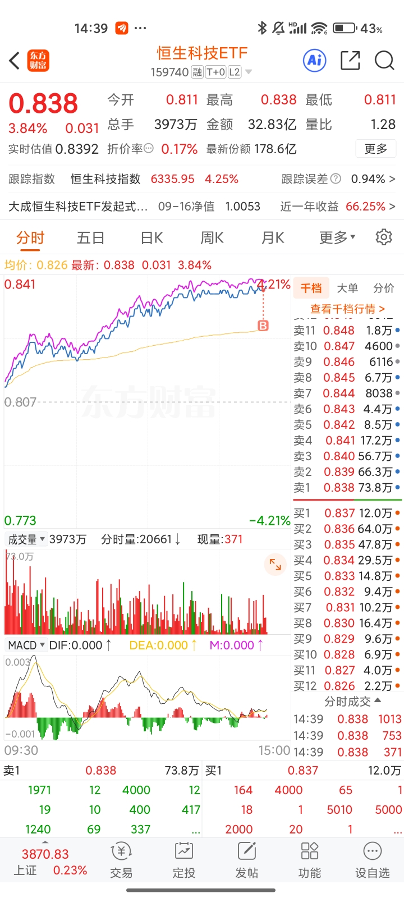404x898 pixels.
Task: Expand stock code dropdown triangle
Action: coord(249,72)
